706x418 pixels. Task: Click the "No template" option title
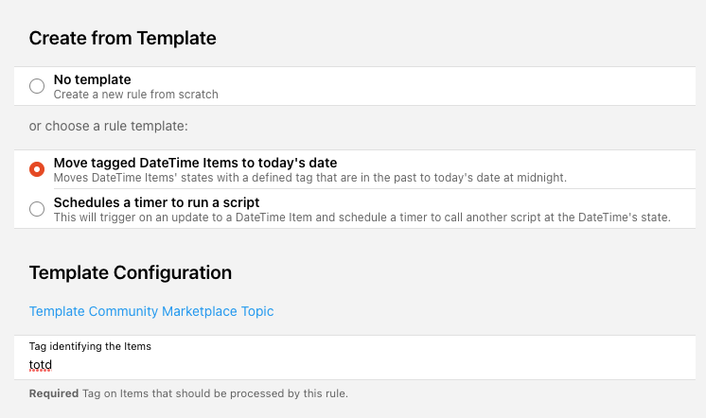tap(92, 79)
